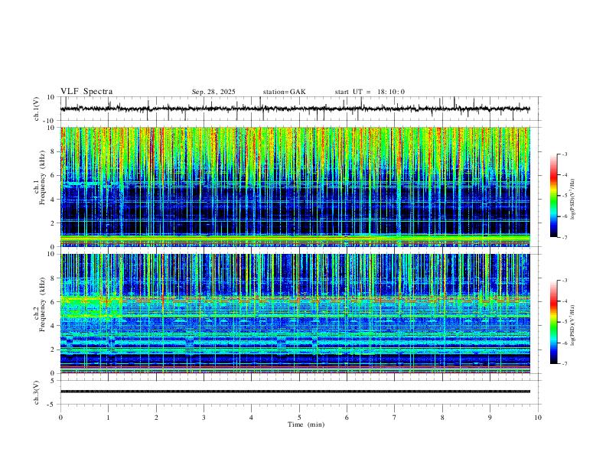Click the ch.1 spectrogram color scale bar
The image size is (606, 468).
pyautogui.click(x=554, y=196)
